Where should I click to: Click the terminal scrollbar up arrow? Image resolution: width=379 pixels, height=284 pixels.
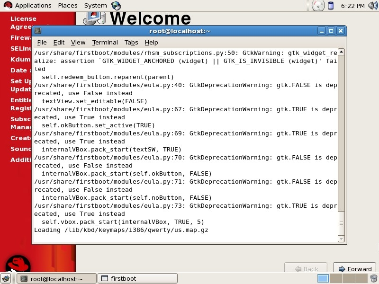click(x=341, y=52)
